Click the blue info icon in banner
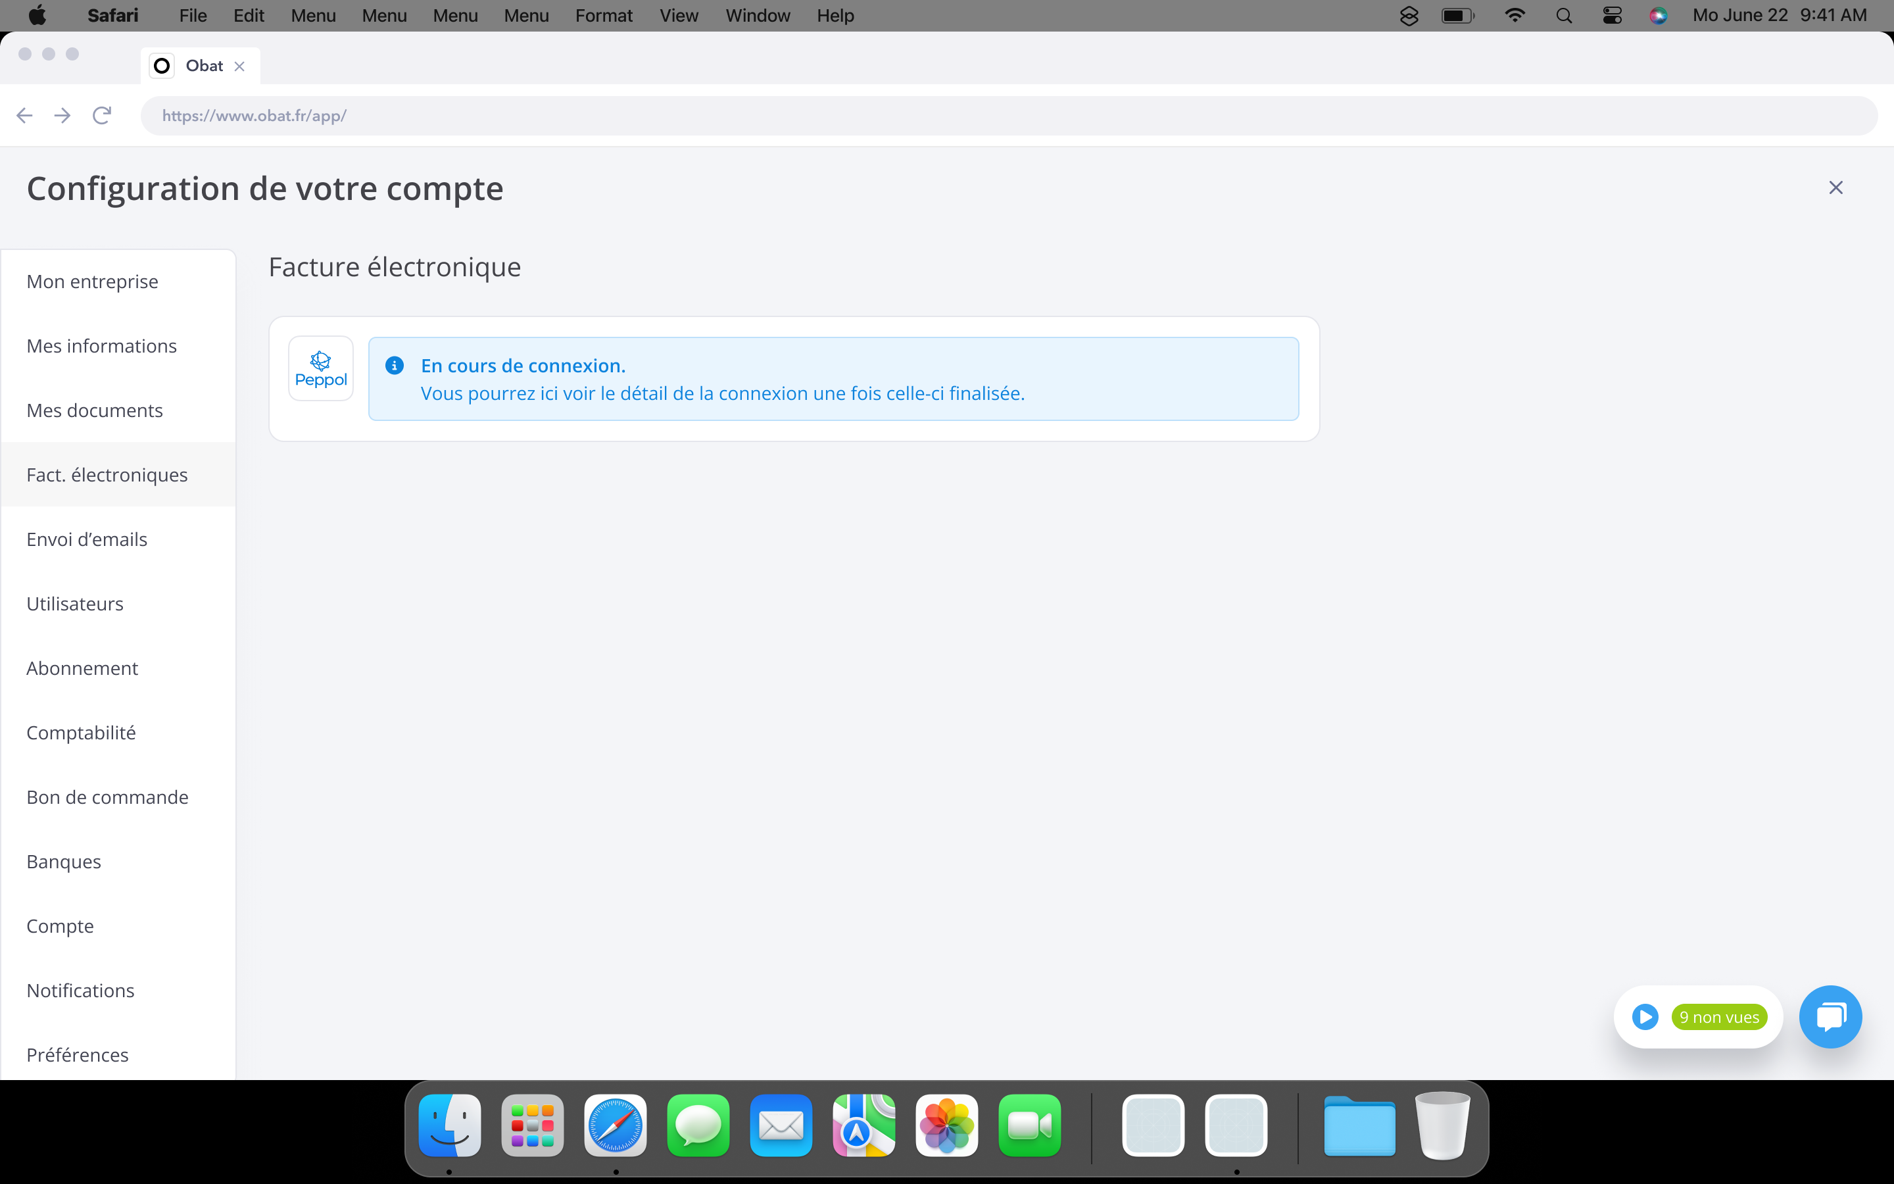The height and width of the screenshot is (1184, 1894). (x=395, y=366)
